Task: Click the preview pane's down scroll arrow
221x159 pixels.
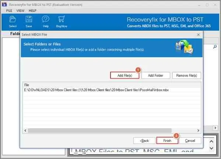Action: point(211,148)
